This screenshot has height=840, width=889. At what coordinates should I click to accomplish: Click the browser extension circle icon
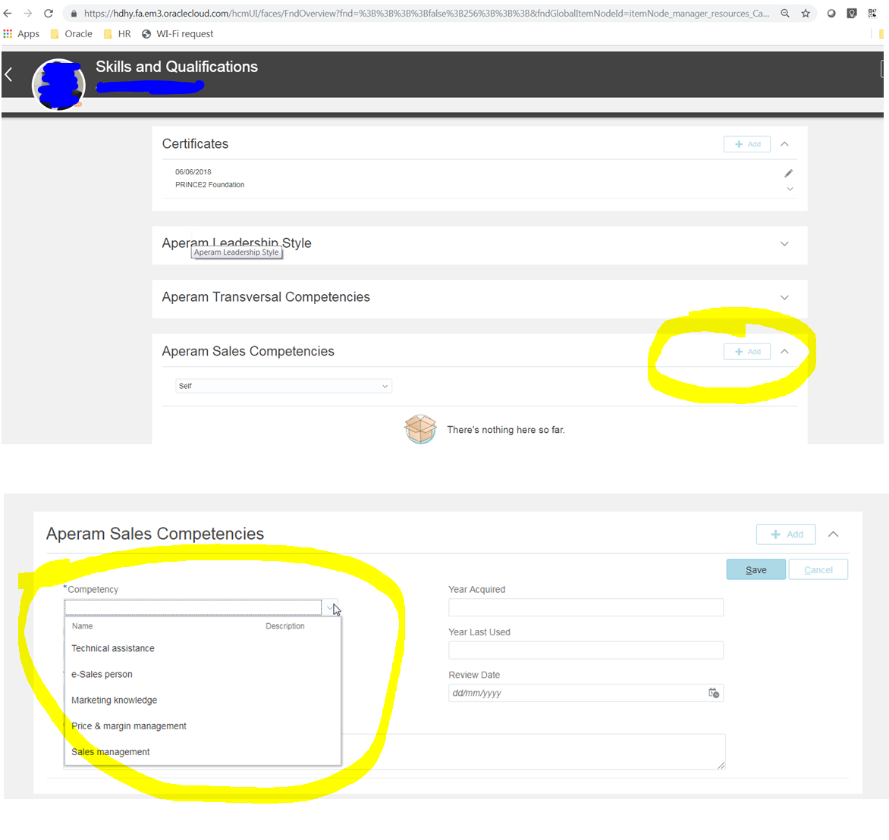tap(831, 13)
